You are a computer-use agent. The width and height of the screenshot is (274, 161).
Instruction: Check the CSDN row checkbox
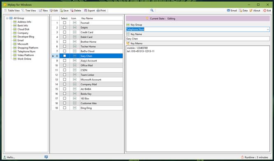[x=65, y=70]
